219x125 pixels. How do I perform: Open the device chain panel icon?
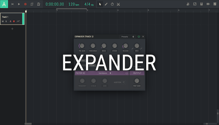195,4
